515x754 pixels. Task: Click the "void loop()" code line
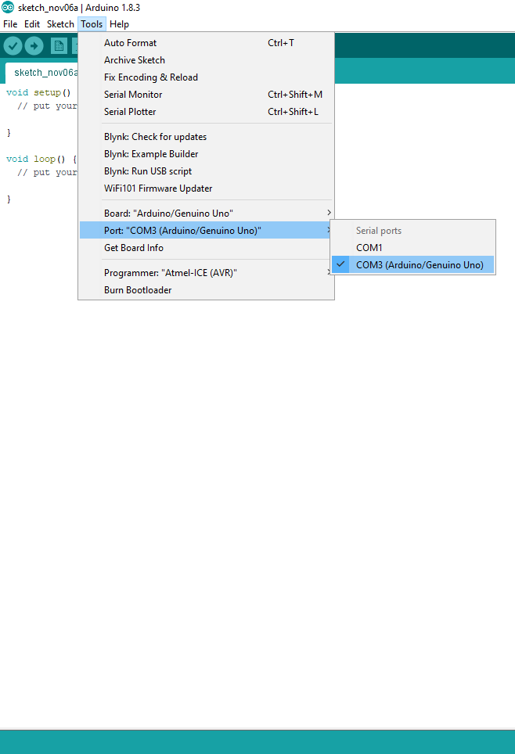[41, 159]
